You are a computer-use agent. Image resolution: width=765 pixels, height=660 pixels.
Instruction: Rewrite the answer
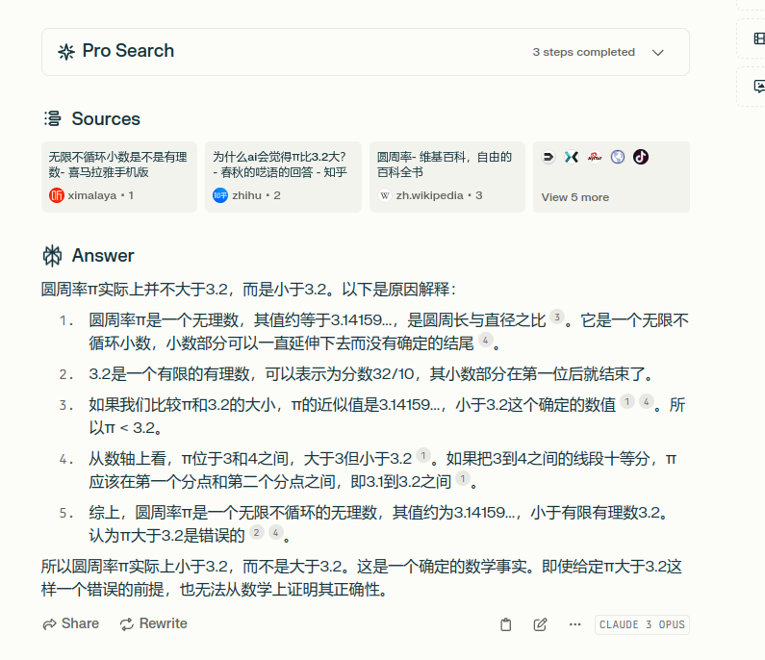(154, 623)
